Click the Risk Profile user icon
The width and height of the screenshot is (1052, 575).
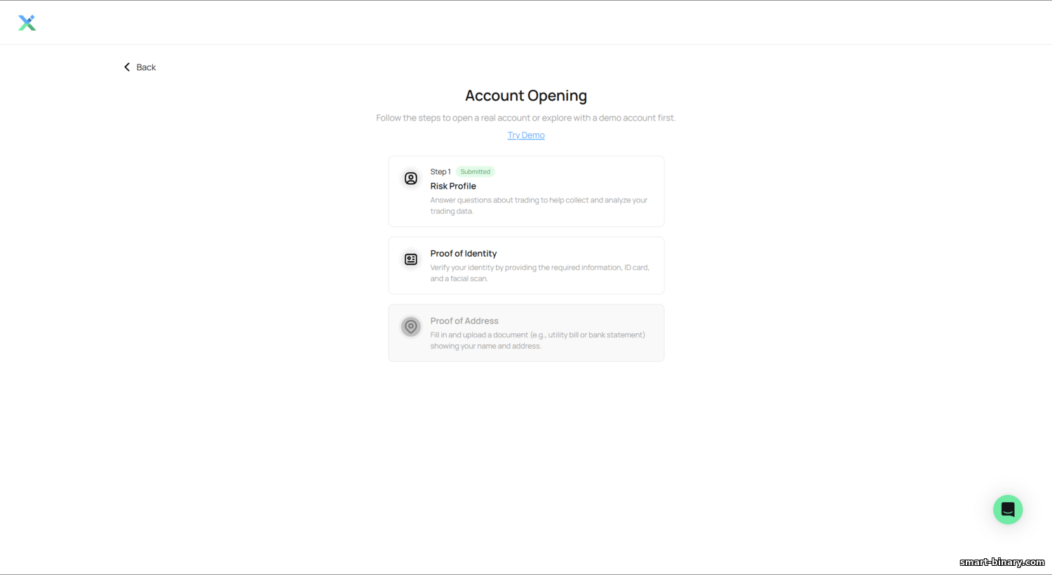(411, 178)
